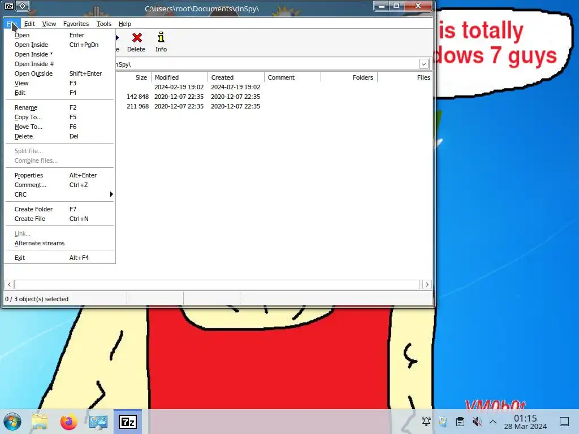Sort by Created column header

[x=236, y=77]
